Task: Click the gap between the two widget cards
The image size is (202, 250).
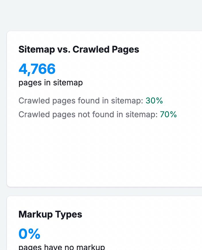Action: (103, 191)
